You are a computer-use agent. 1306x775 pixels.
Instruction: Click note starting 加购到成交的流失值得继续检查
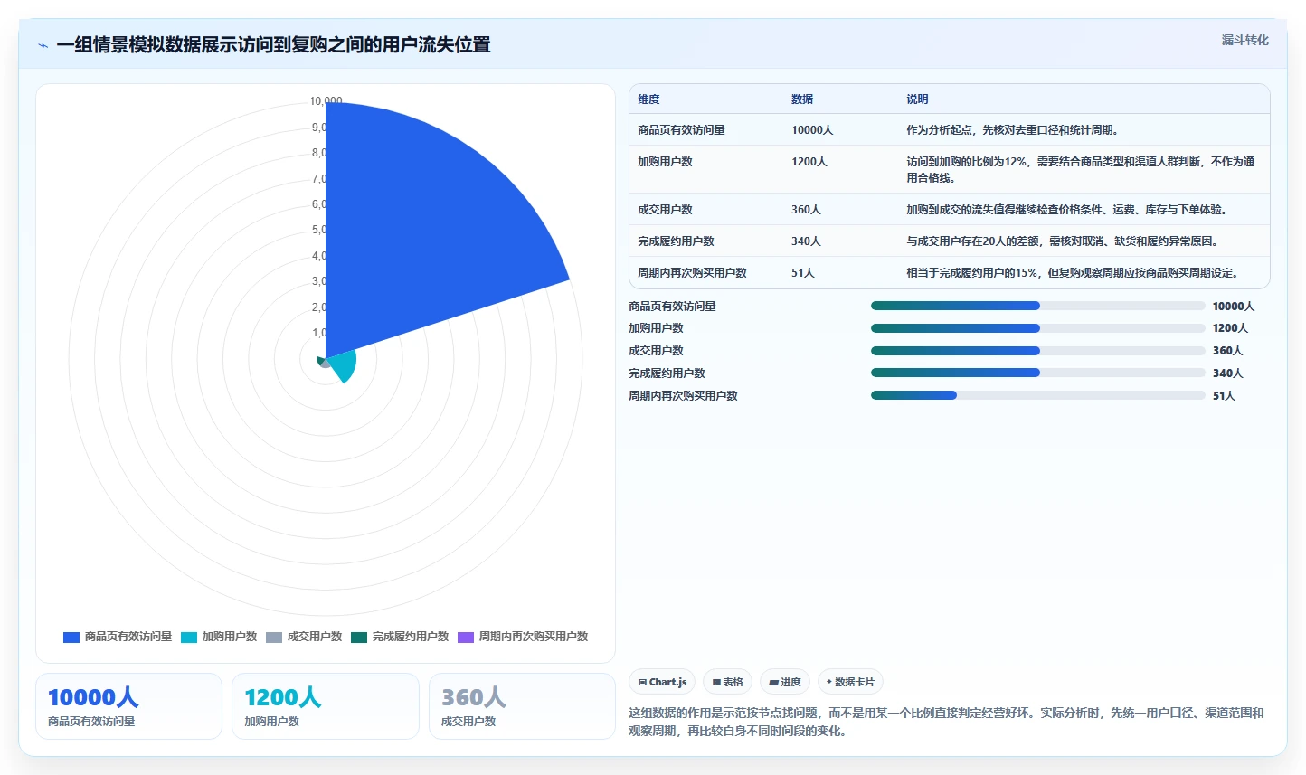tap(1068, 210)
